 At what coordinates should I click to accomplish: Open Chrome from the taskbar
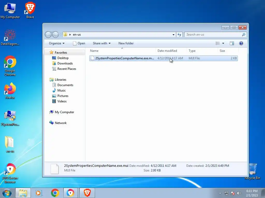55,193
